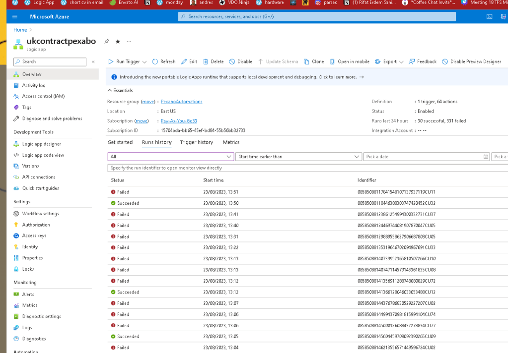Screen dimensions: 508x353
Task: Open the Azure portal hamburger menu
Action: (x=14, y=16)
